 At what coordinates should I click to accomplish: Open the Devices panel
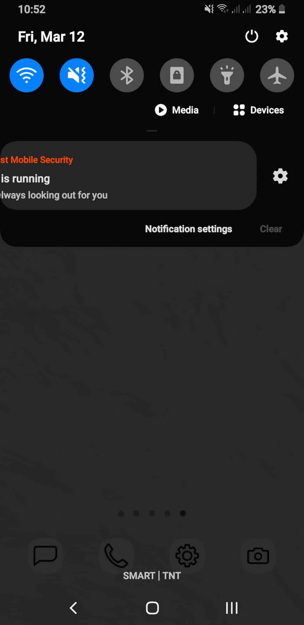259,110
